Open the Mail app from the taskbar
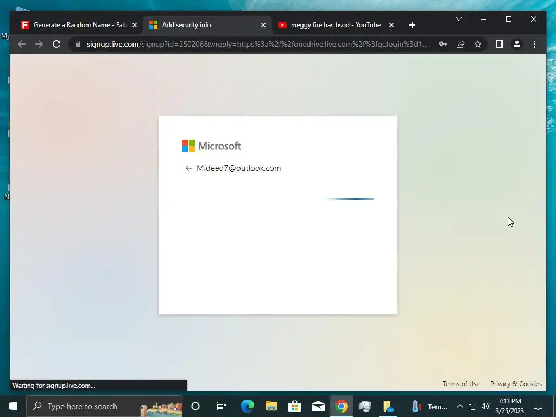 [318, 406]
